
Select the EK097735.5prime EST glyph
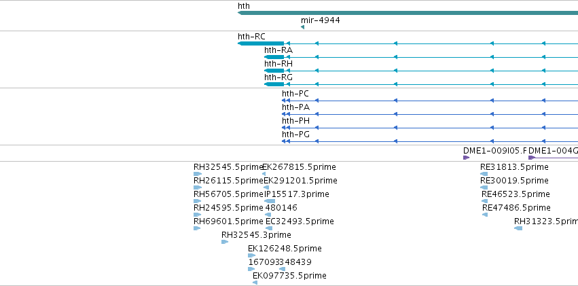pyautogui.click(x=255, y=283)
